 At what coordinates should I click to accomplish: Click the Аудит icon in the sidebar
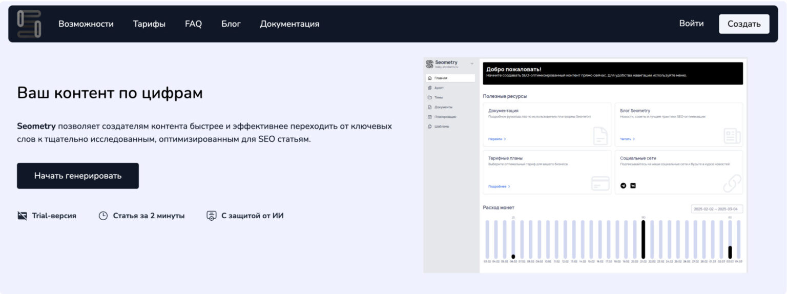tap(430, 88)
